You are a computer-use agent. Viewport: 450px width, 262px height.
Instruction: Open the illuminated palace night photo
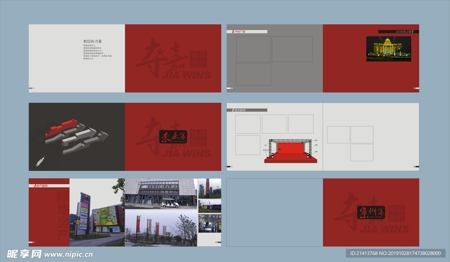tap(388, 48)
